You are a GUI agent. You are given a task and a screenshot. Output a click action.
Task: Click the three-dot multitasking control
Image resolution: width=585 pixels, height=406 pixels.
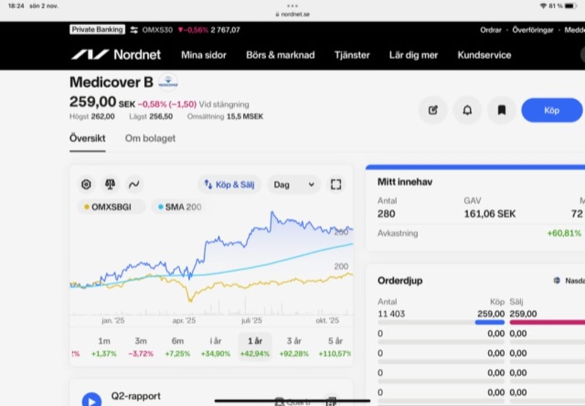pos(292,6)
